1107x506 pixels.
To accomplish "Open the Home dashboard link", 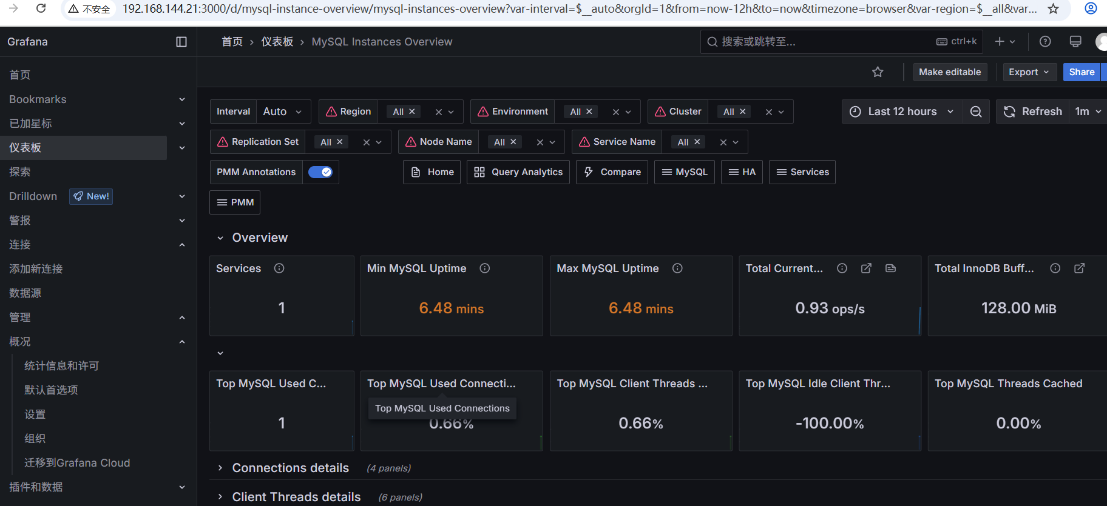I will [432, 172].
